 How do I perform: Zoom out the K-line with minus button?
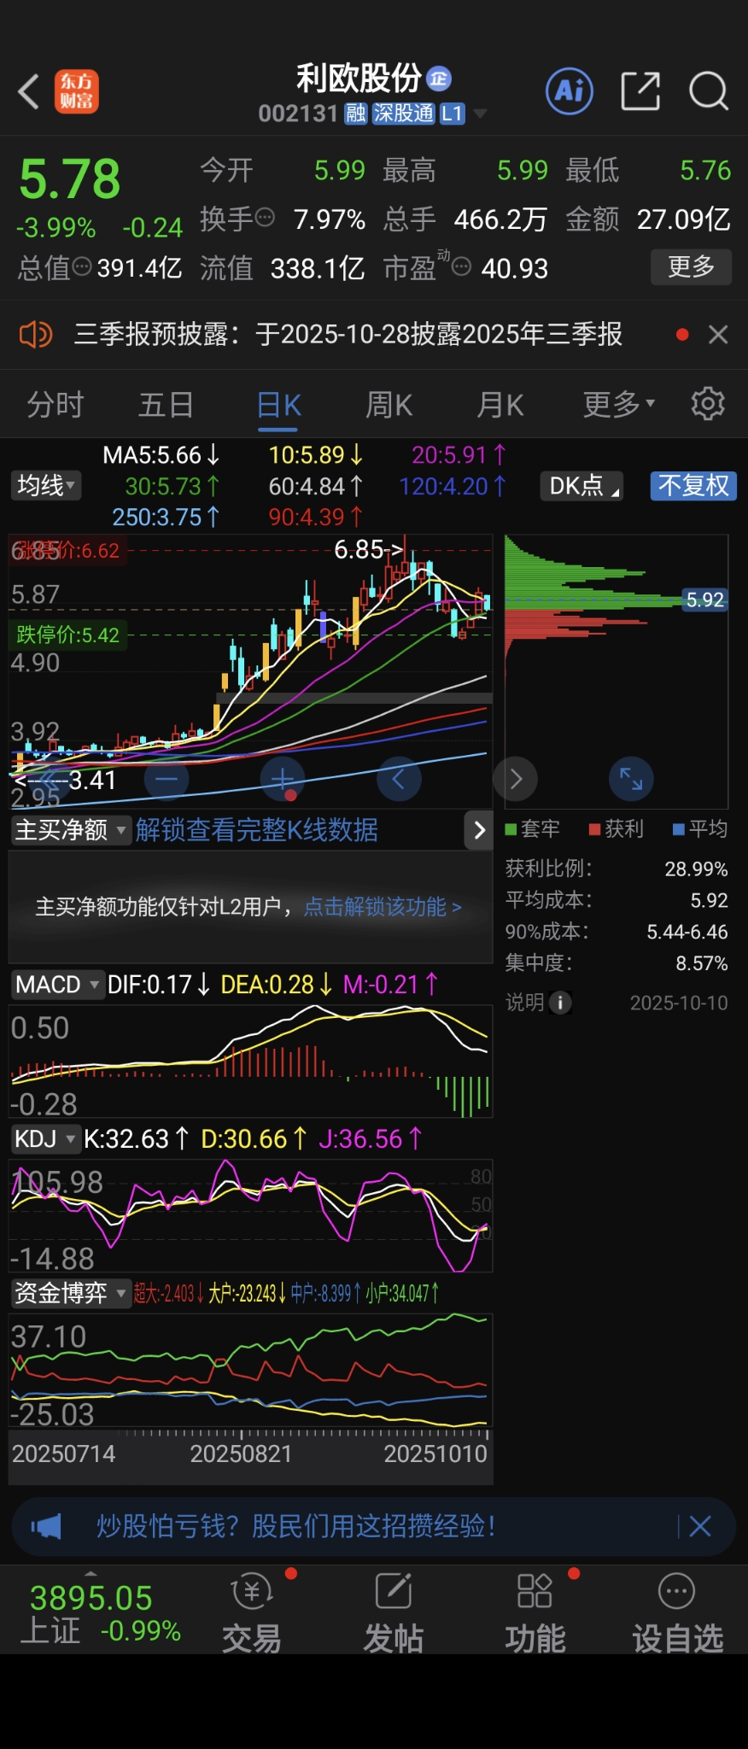[x=167, y=779]
